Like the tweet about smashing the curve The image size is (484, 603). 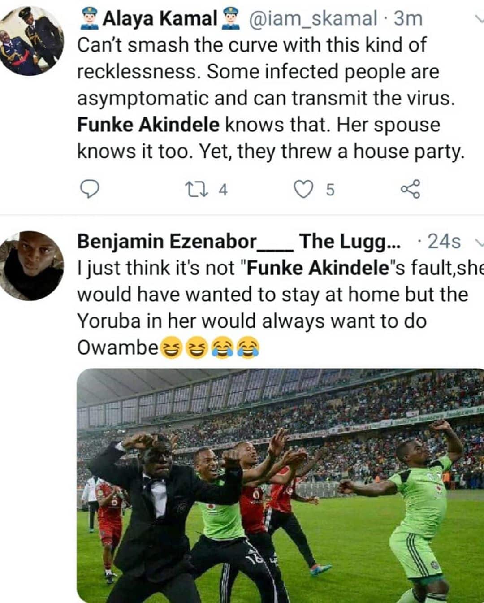coord(303,190)
